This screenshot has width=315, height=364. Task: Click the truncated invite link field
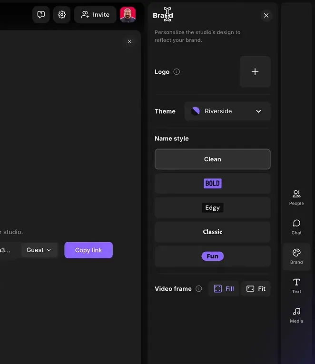pyautogui.click(x=10, y=250)
